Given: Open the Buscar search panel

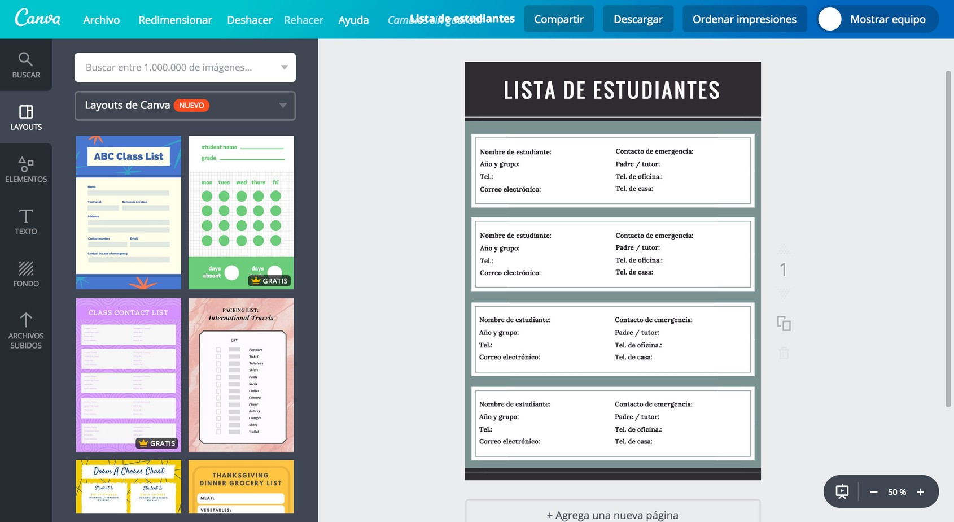Looking at the screenshot, I should tap(26, 63).
